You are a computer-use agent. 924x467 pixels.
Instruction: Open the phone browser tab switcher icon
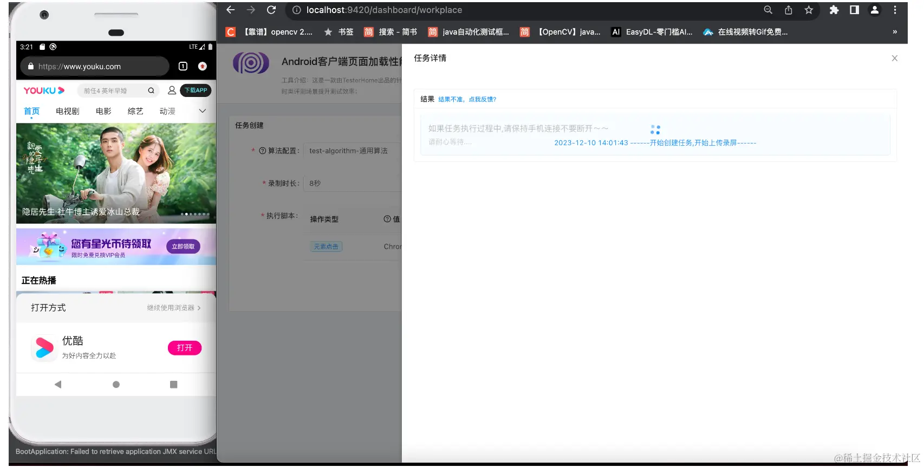coord(183,66)
